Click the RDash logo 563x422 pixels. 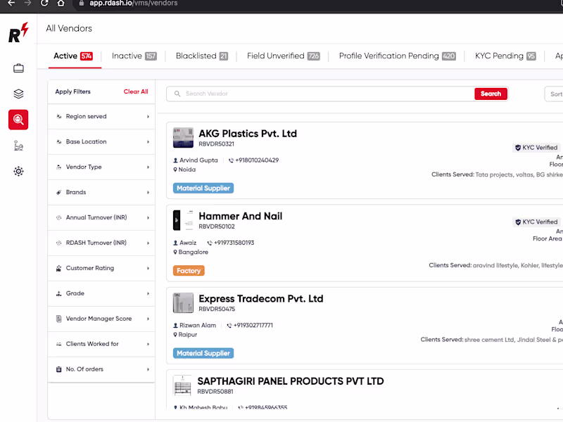click(18, 32)
